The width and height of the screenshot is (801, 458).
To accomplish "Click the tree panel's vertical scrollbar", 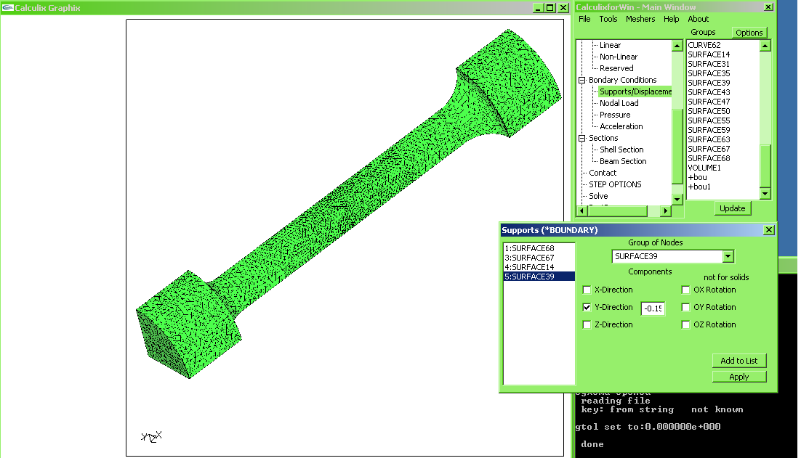I will [x=677, y=145].
